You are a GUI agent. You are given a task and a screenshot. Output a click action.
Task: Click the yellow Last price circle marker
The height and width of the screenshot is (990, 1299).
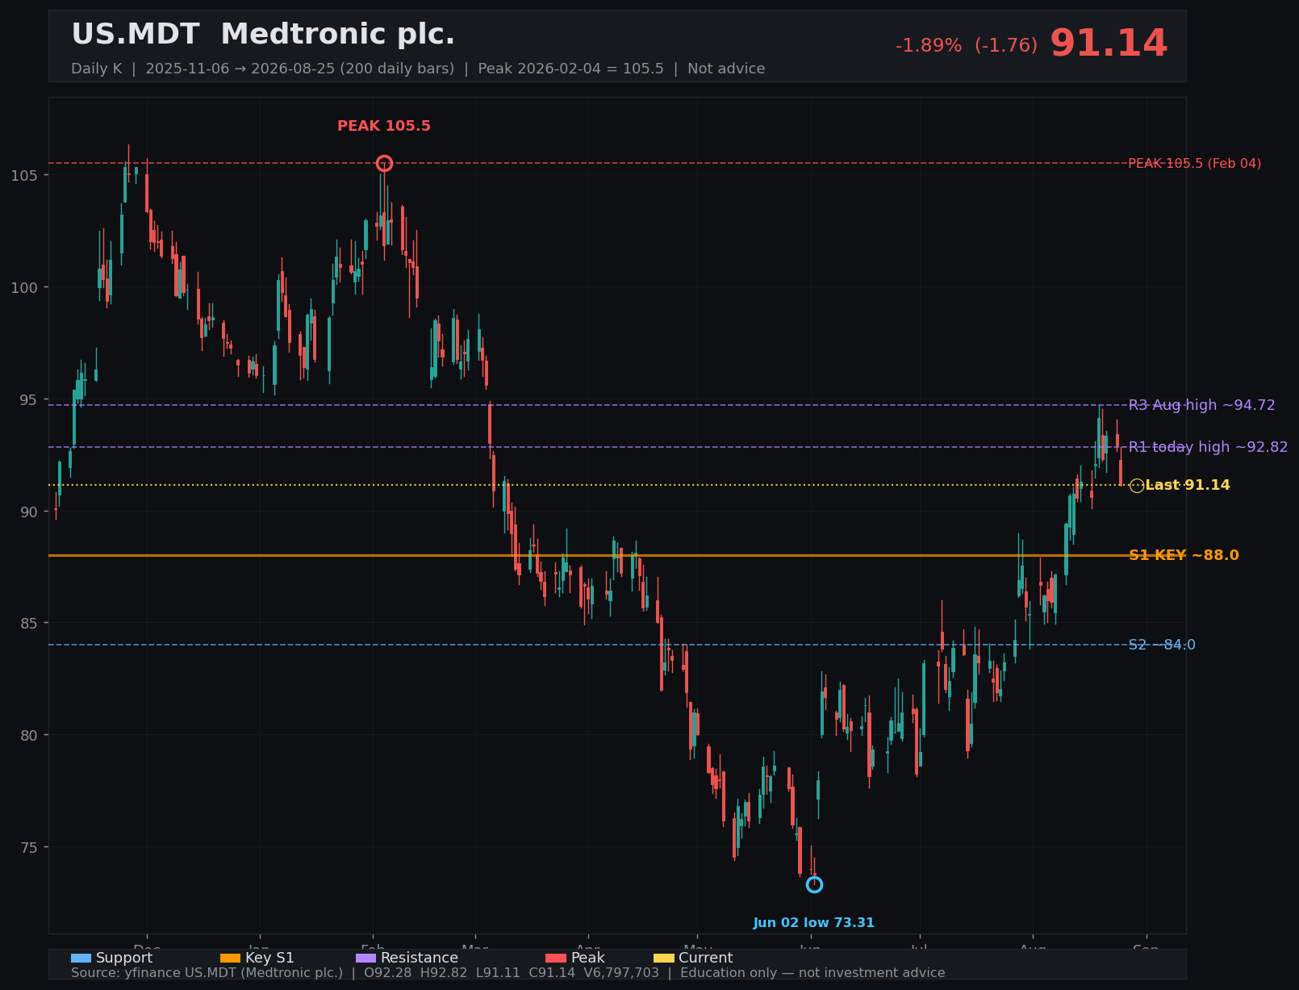click(1137, 486)
